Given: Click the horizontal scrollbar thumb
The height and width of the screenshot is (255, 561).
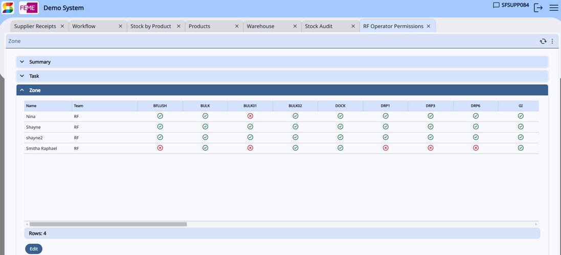Looking at the screenshot, I should 108,224.
